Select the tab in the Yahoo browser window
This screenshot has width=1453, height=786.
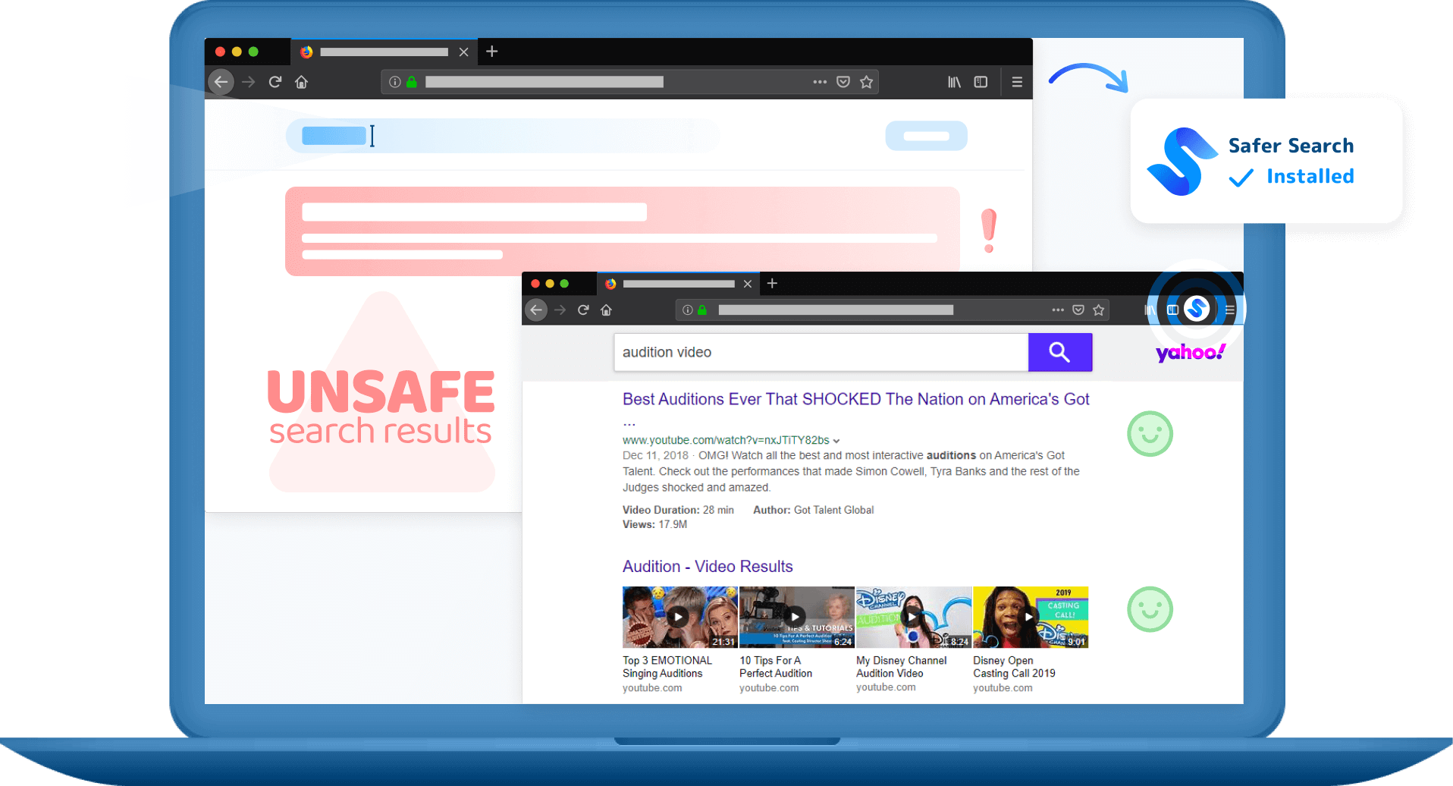(x=678, y=283)
